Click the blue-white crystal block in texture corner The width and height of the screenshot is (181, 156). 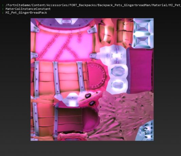pos(143,33)
